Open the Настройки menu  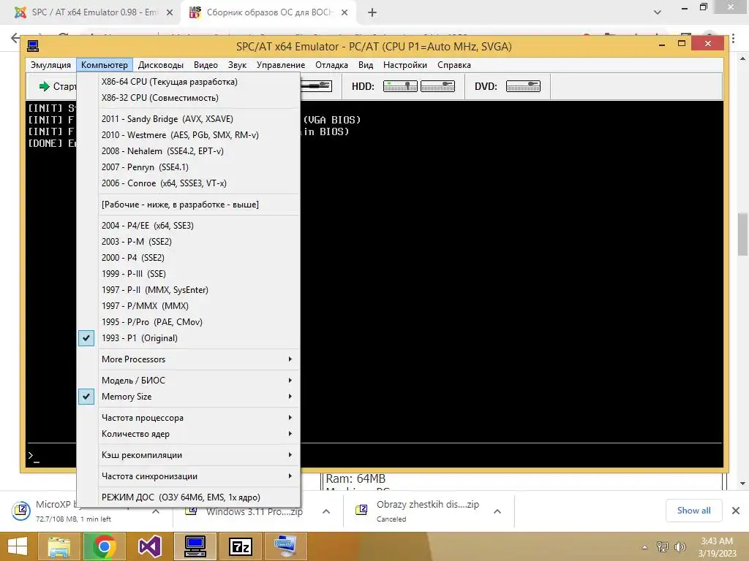pyautogui.click(x=405, y=65)
